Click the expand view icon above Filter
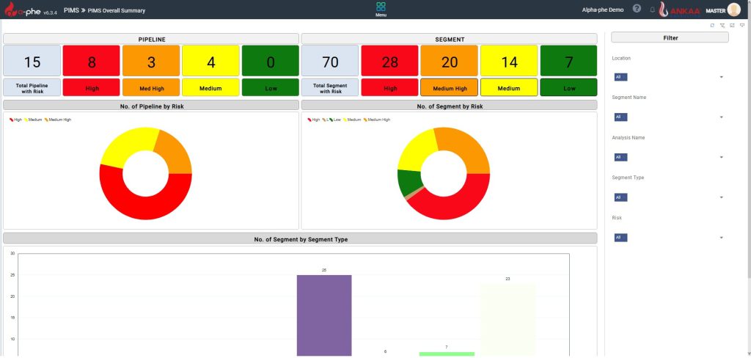The height and width of the screenshot is (358, 751). [732, 25]
